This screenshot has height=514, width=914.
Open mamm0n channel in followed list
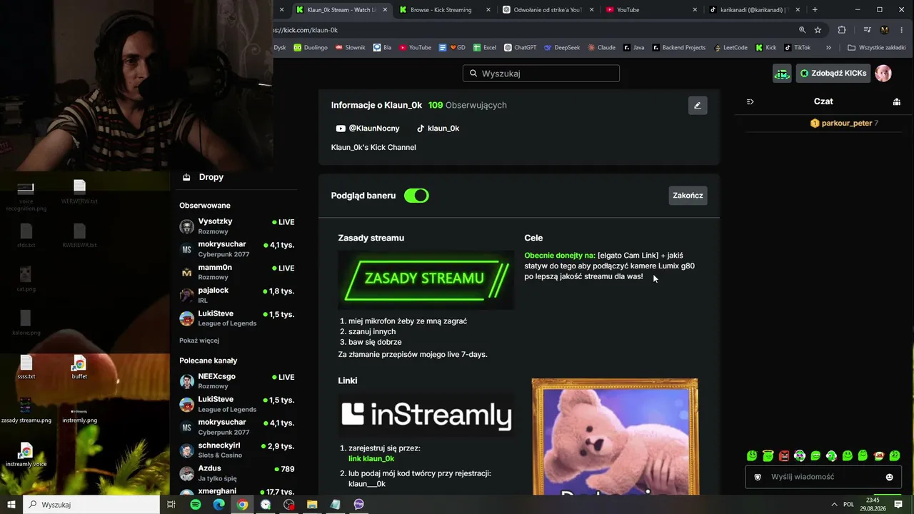click(237, 272)
